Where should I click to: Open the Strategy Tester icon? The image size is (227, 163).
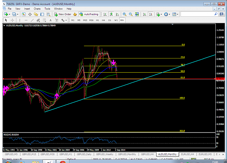point(48,14)
